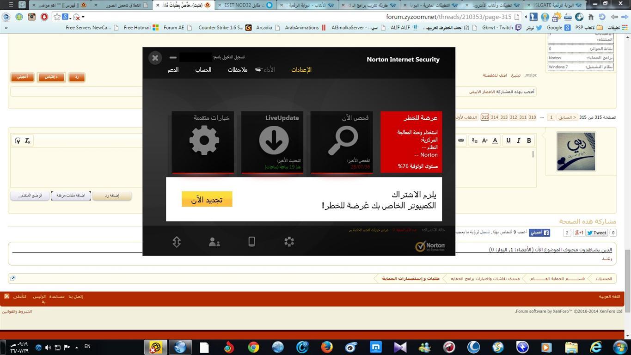Click the Google +1 share button
Image resolution: width=631 pixels, height=355 pixels.
pyautogui.click(x=579, y=233)
